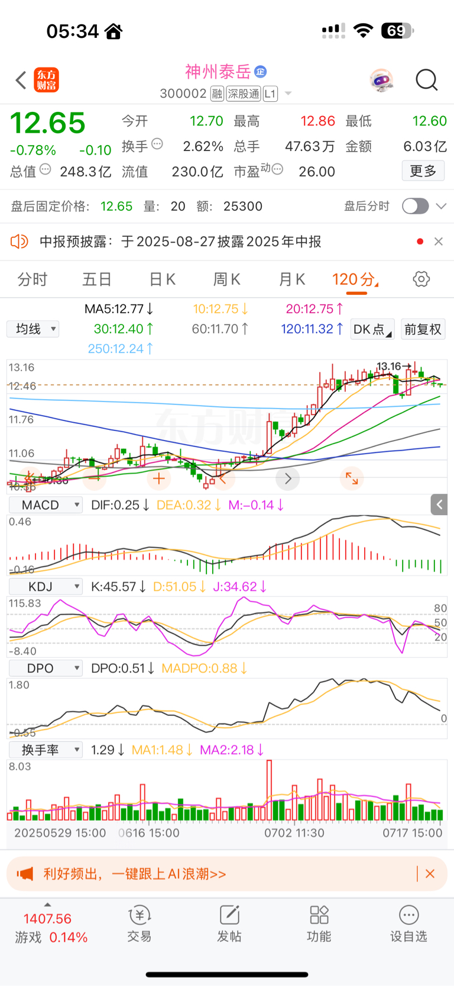Open chart settings gear icon

coord(421,279)
